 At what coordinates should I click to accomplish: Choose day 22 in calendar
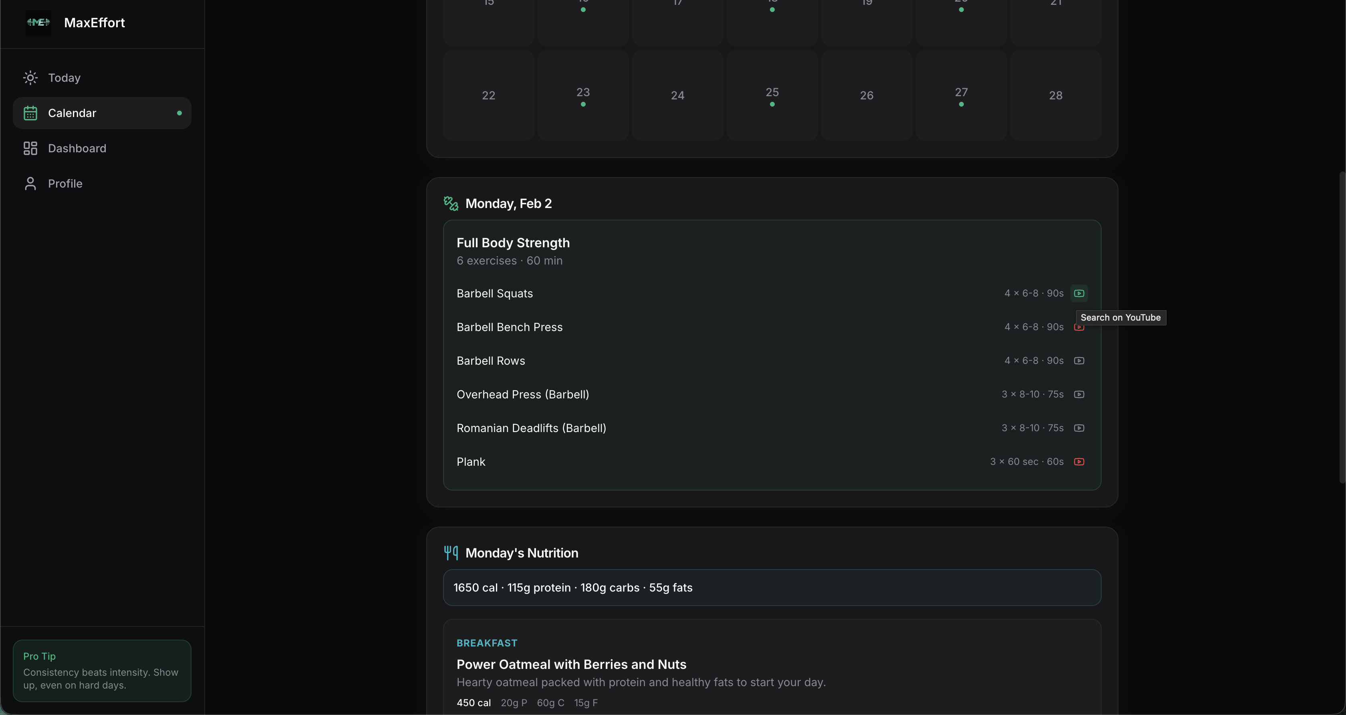488,95
